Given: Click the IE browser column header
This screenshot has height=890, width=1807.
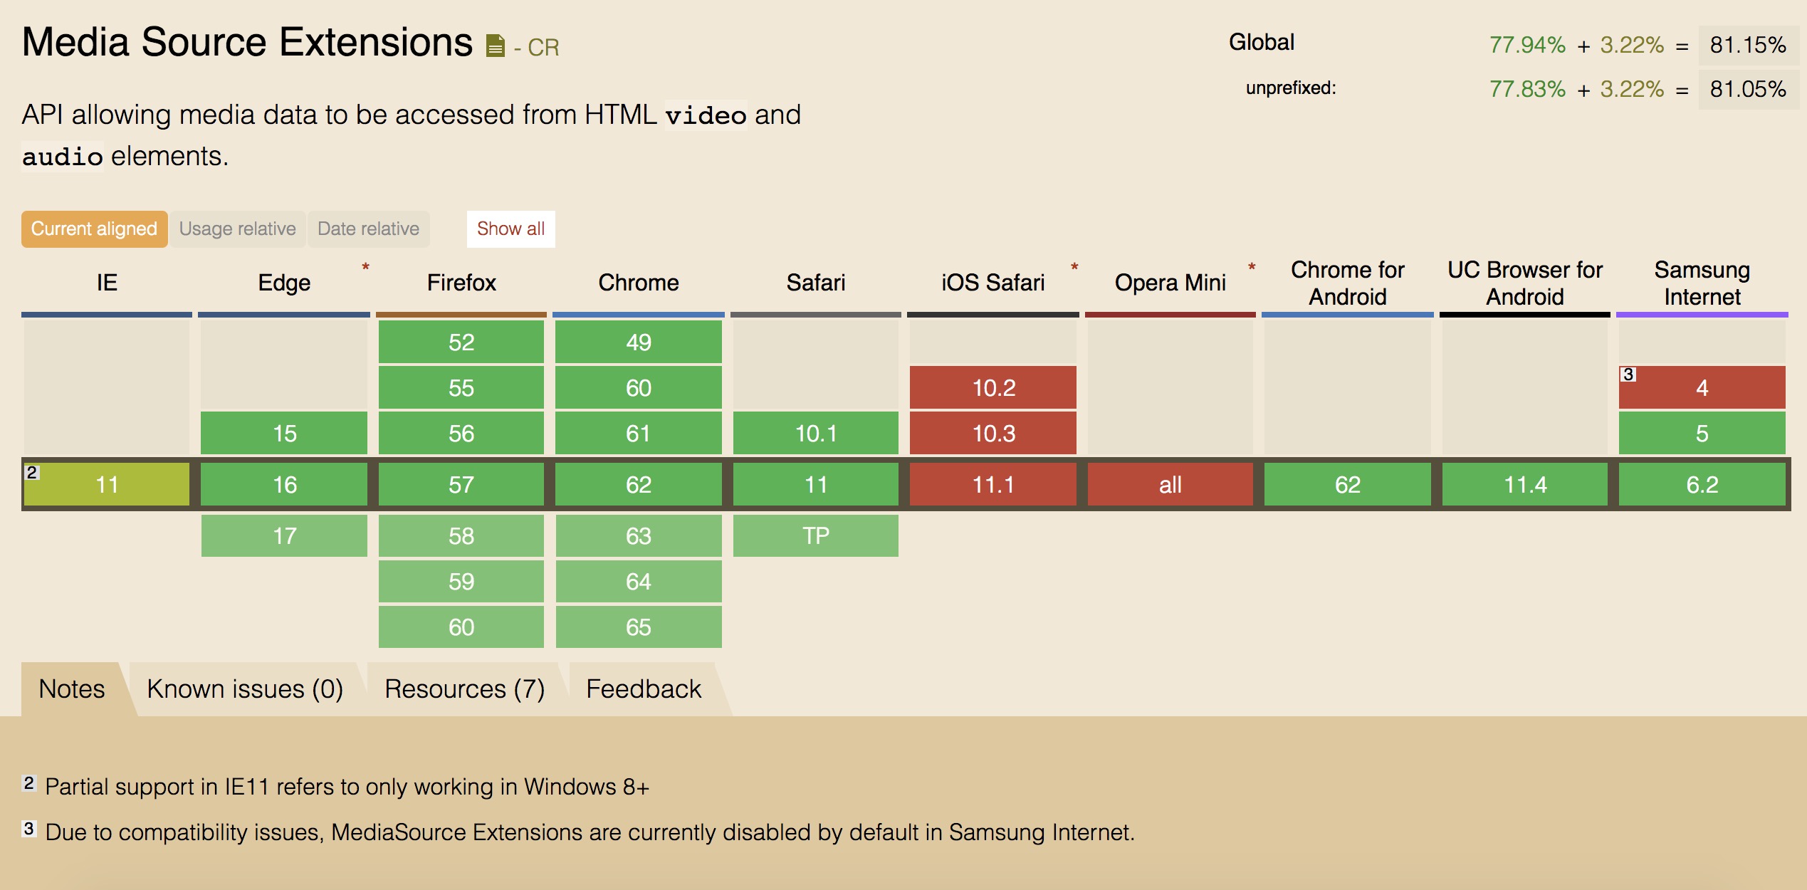Looking at the screenshot, I should [107, 283].
